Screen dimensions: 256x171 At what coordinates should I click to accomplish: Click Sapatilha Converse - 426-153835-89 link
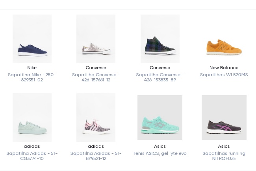[x=160, y=77]
